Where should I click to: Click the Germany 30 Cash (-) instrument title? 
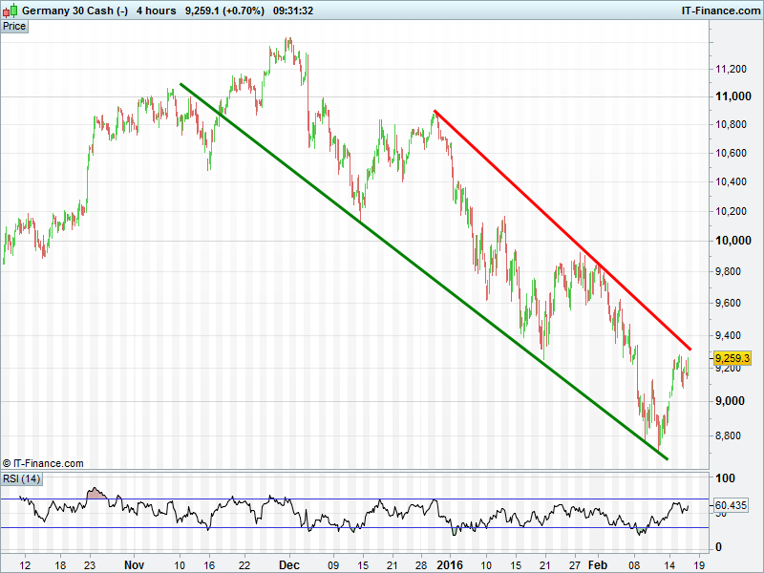tap(75, 11)
